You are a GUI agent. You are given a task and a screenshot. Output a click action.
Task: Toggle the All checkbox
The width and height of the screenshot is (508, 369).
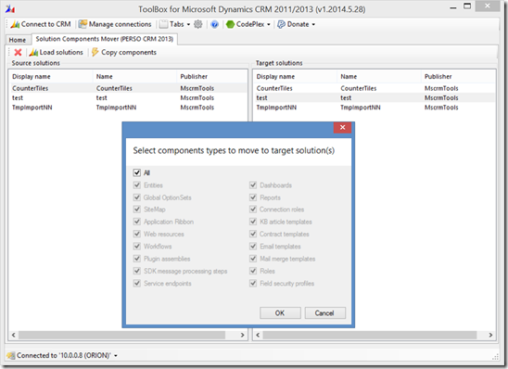pyautogui.click(x=136, y=172)
